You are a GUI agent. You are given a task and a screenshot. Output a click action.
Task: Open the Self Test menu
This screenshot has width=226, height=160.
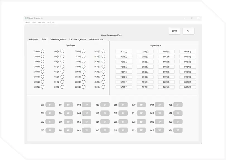[x=41, y=22]
